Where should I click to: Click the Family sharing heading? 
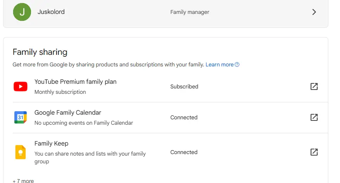[x=40, y=52]
